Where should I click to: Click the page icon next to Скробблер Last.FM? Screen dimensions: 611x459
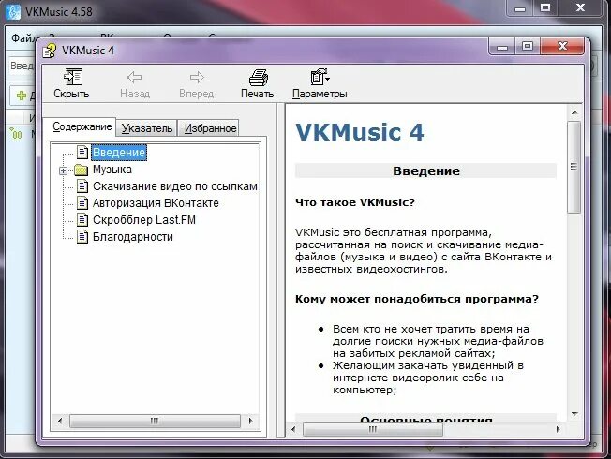click(x=82, y=220)
